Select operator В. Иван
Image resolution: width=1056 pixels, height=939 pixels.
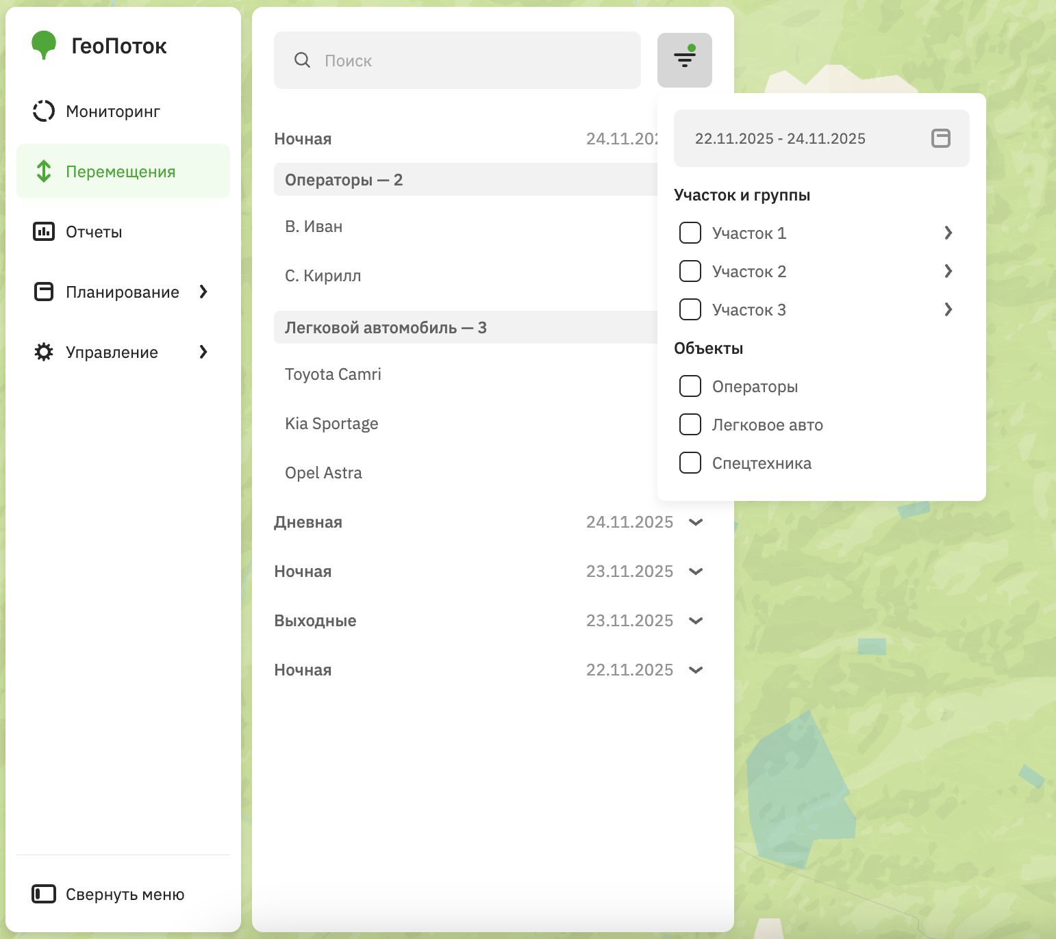pyautogui.click(x=314, y=227)
